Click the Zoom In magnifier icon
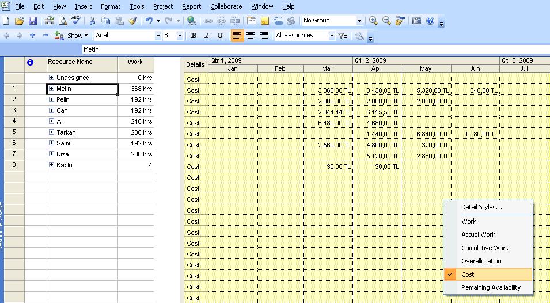550x303 pixels. (373, 21)
